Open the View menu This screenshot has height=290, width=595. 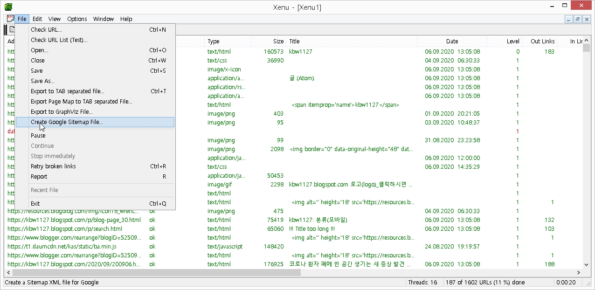pos(55,19)
